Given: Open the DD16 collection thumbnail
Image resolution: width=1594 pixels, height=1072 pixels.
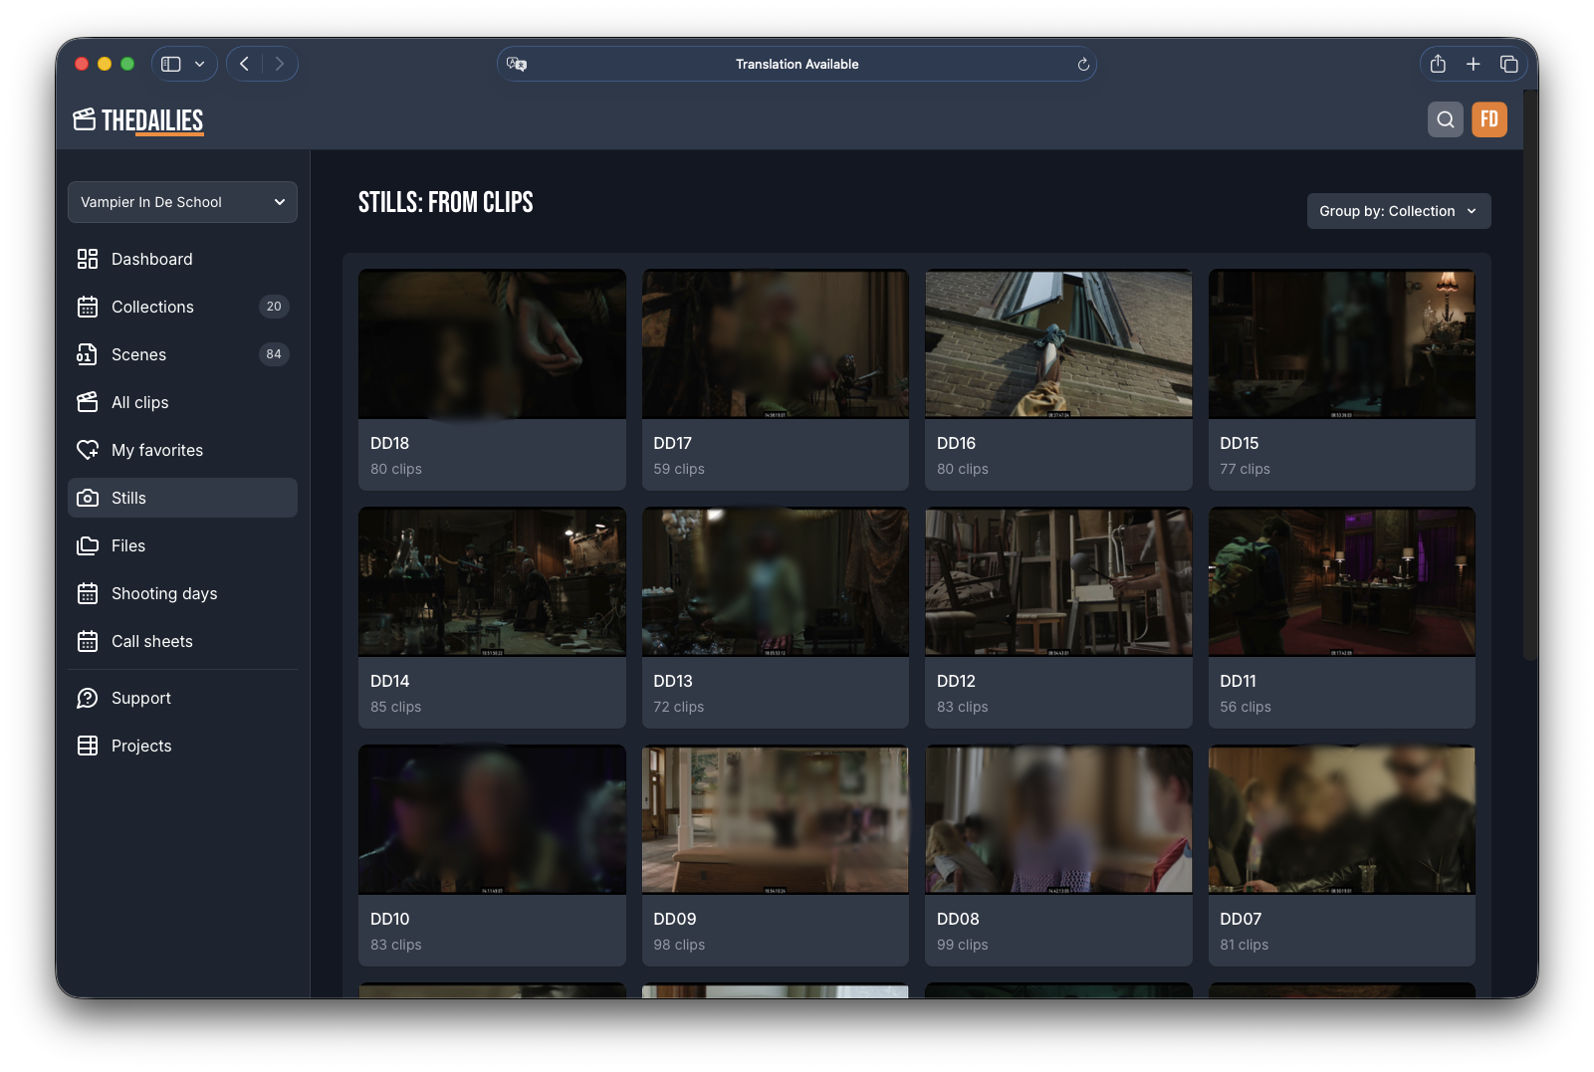Looking at the screenshot, I should 1058,343.
